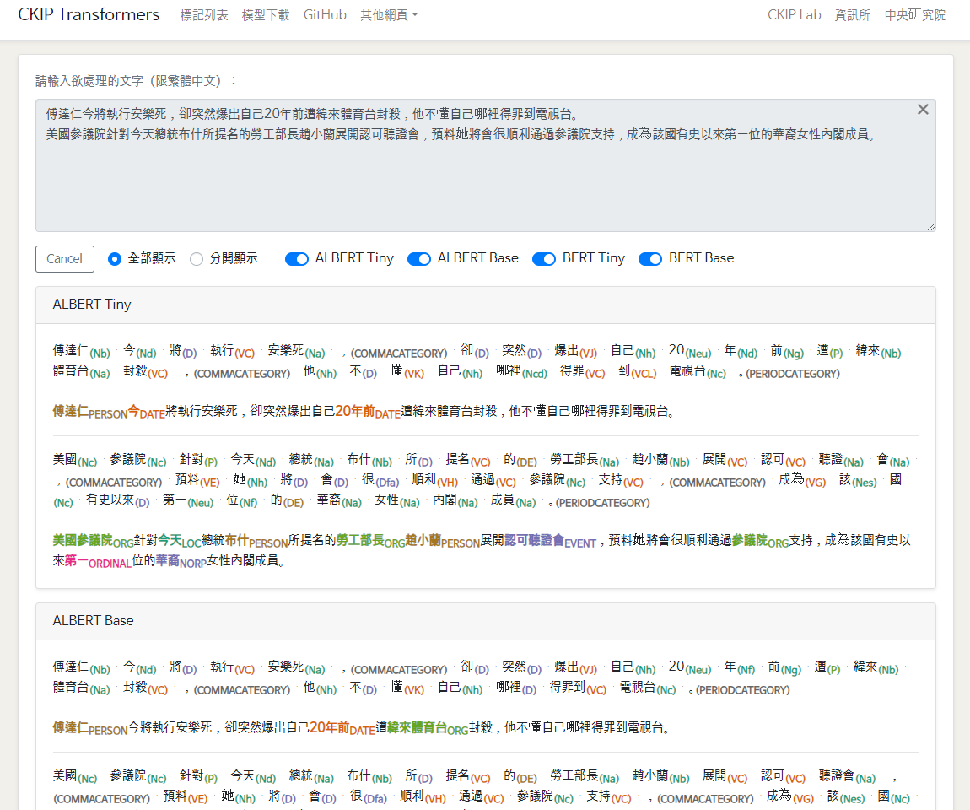Click the CKIP Transformers brand logo

coord(89,15)
